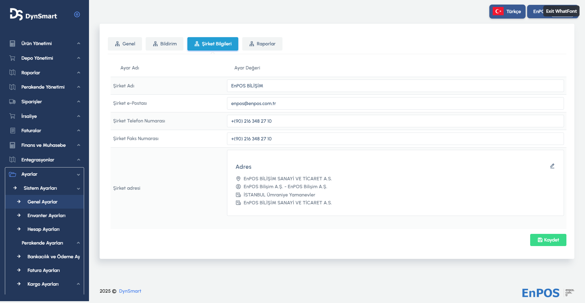Collapse the Sistem Ayarları submenu chevron
The width and height of the screenshot is (585, 303).
tap(79, 188)
